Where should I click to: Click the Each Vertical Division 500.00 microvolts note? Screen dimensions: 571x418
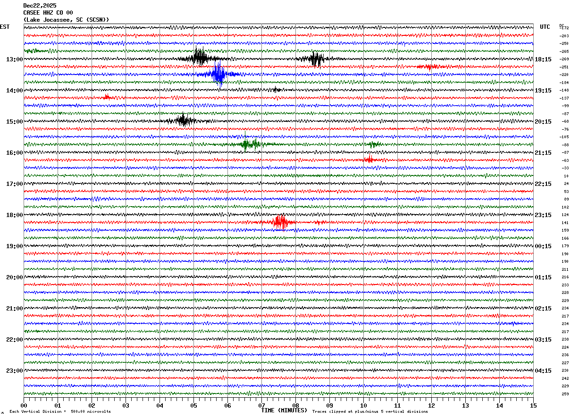60,412
